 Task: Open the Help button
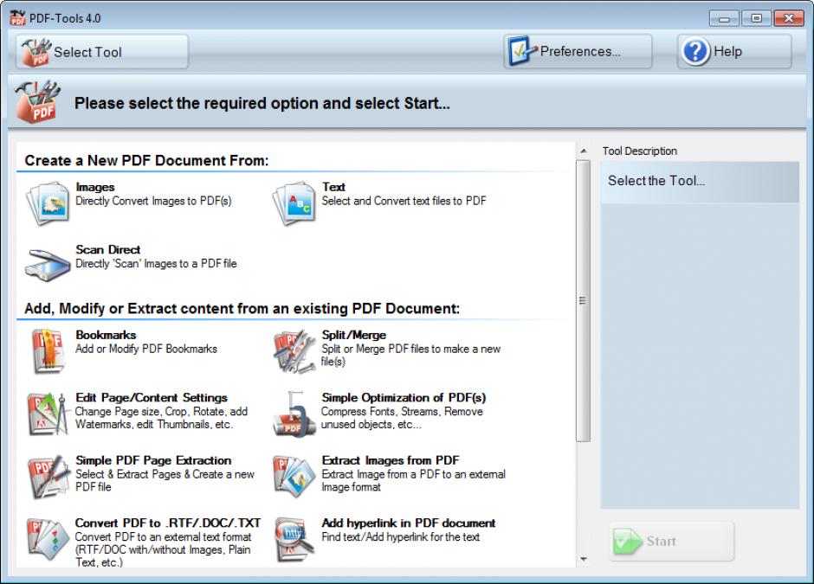tap(734, 51)
